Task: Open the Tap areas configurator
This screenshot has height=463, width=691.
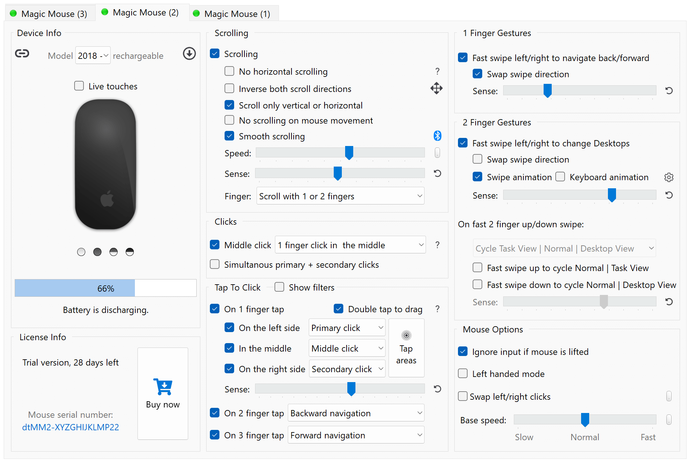Action: click(406, 348)
